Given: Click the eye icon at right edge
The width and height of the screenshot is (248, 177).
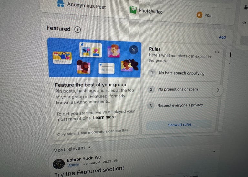Looking at the screenshot, I should coord(244,23).
